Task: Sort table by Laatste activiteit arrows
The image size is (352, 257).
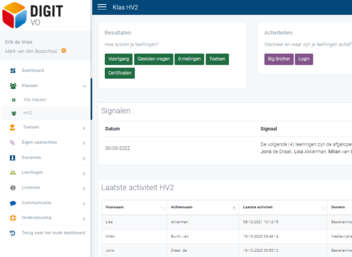Action: 323,208
